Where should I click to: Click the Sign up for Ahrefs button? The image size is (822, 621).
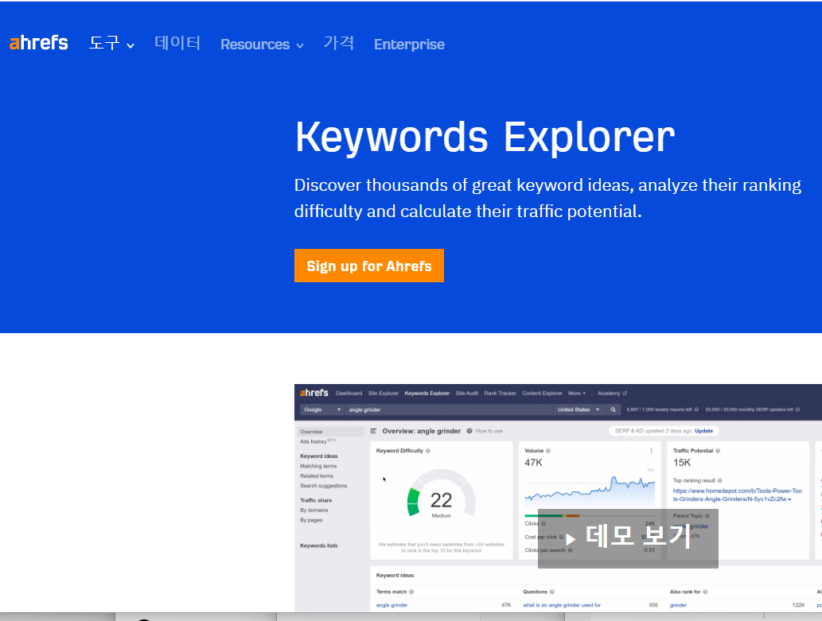[369, 266]
